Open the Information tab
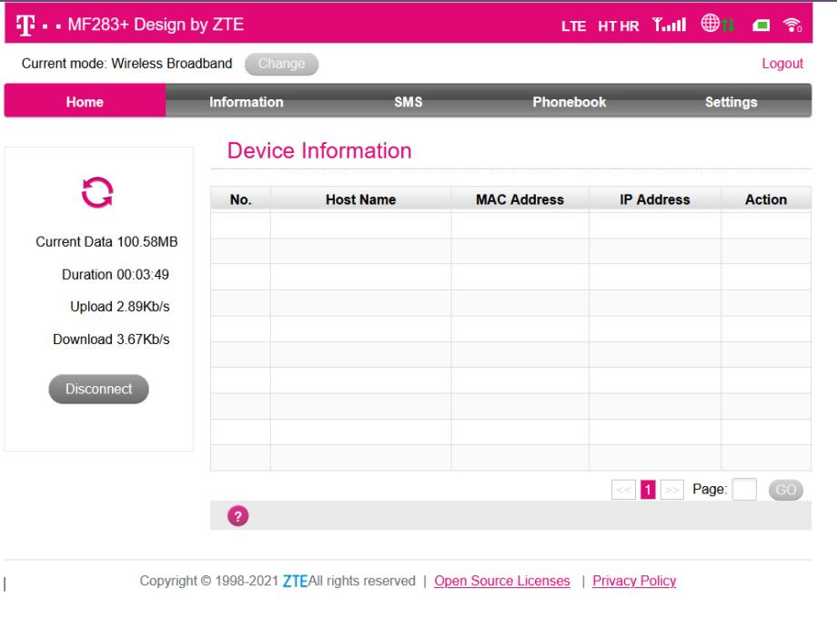 coord(246,103)
